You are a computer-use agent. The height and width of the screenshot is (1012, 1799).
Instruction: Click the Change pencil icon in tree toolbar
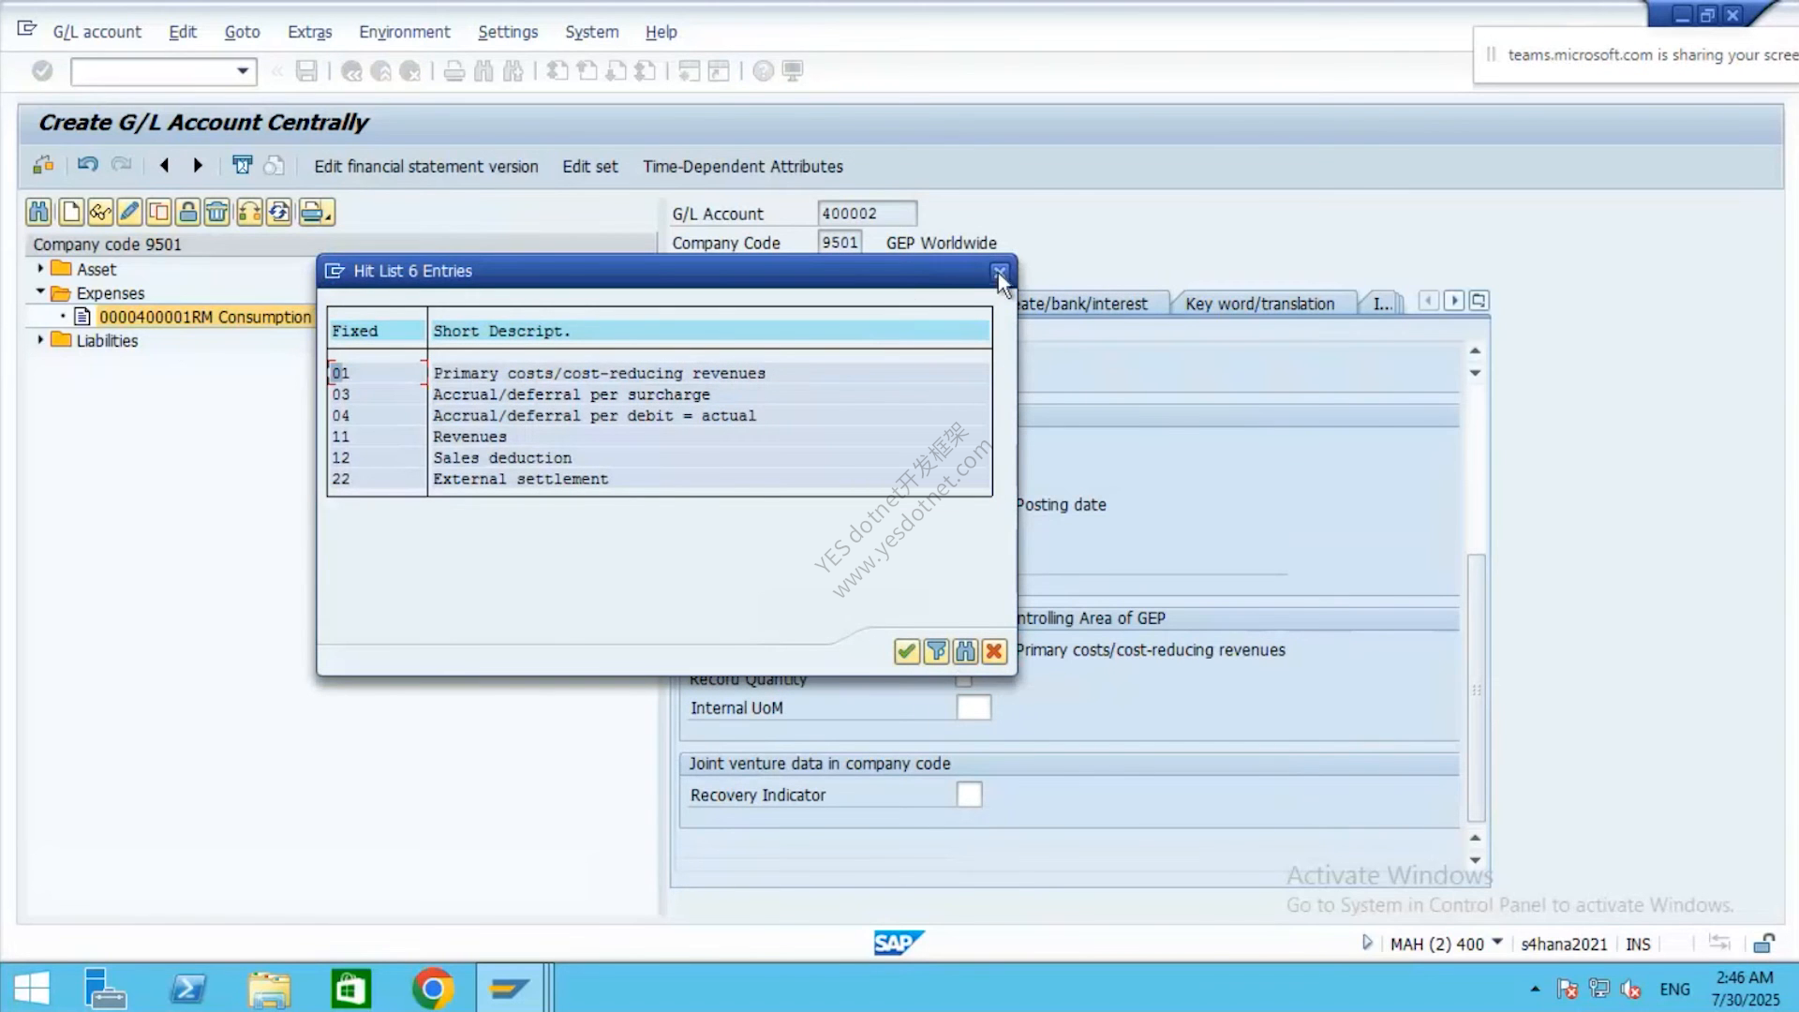coord(129,212)
